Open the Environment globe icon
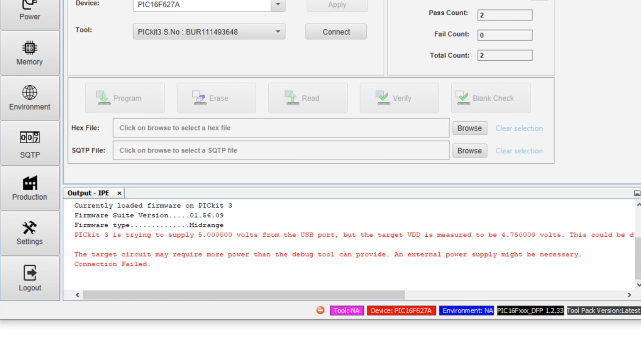Screen dimensions: 641x360 click(30, 92)
